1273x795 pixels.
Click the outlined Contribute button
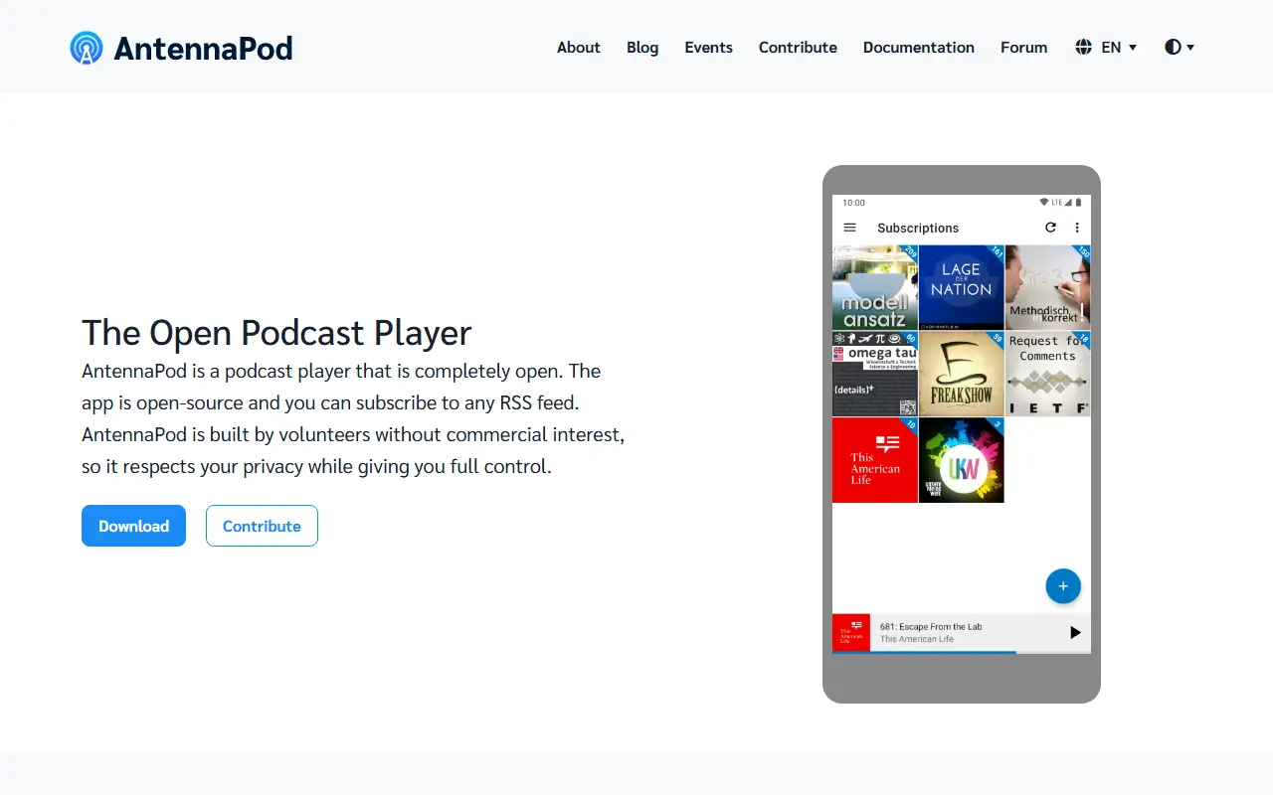262,526
